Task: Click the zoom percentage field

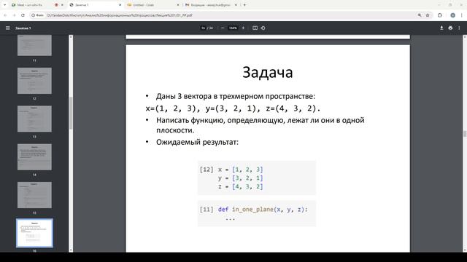Action: point(233,28)
